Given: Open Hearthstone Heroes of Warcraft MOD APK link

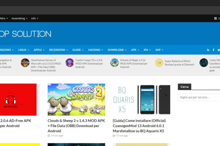Looking at the screenshot, I should (x=46, y=65).
